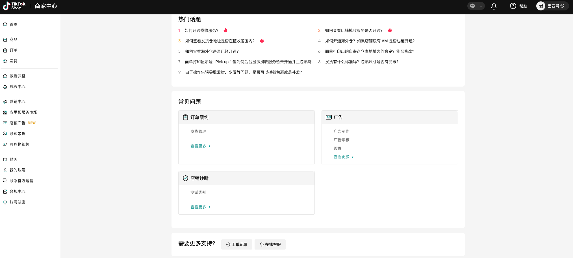Click the TikTok Shop logo
The image size is (573, 258).
point(14,6)
